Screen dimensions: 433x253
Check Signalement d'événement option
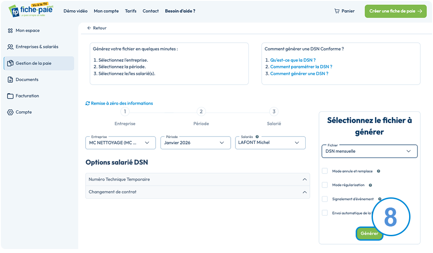click(x=325, y=199)
